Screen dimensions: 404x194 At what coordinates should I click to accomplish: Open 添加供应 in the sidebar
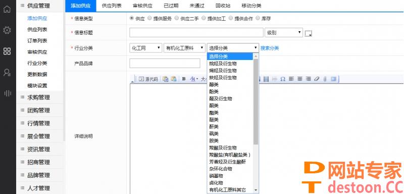pos(37,18)
